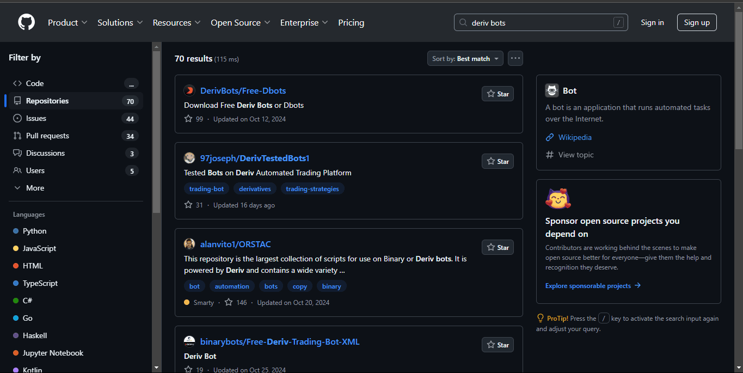Screen dimensions: 743x373
Task: Click the GitHub logo
Action: (26, 22)
